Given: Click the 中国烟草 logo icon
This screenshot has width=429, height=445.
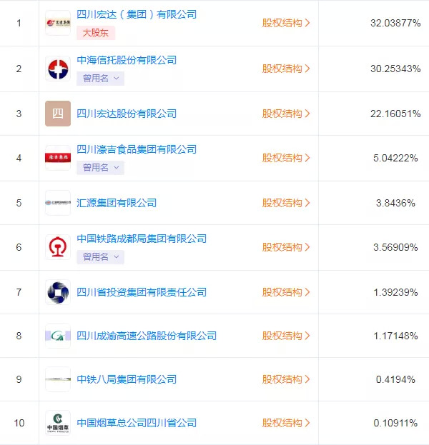Looking at the screenshot, I should [x=58, y=423].
